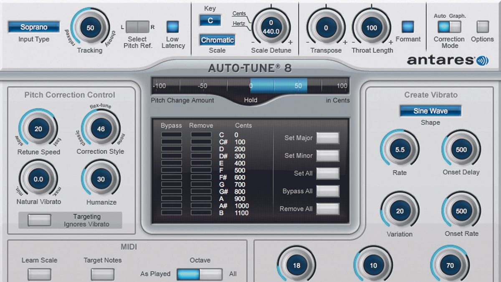Open the Soprano Input Type selector
Screen dimensions: 501x282
pyautogui.click(x=33, y=27)
